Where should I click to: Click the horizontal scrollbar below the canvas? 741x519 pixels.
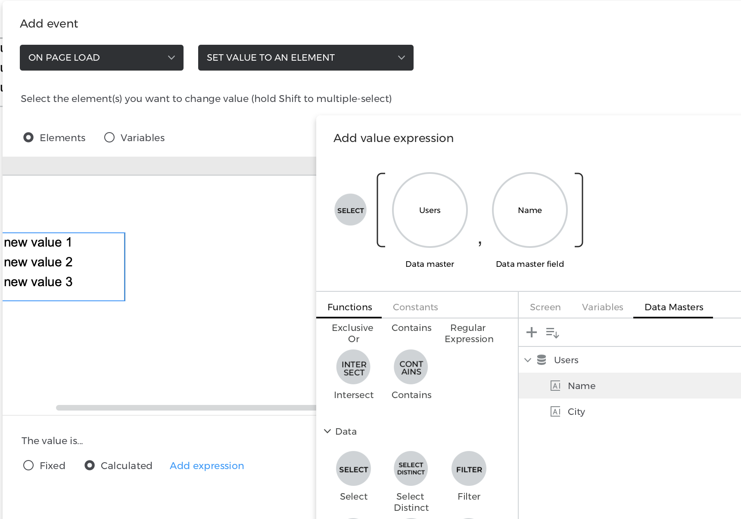[x=185, y=408]
